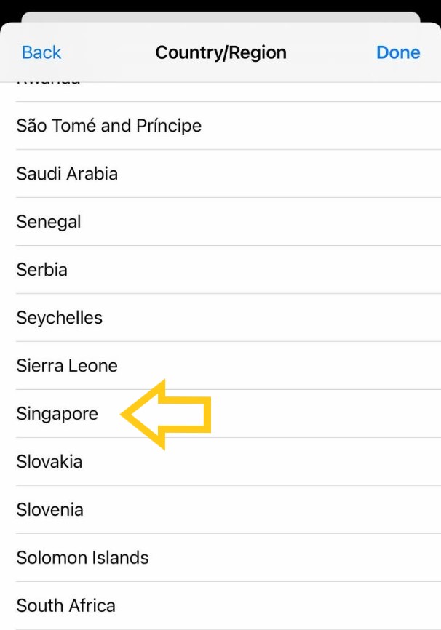The image size is (441, 630).
Task: Choose Slovakia as the country
Action: tap(49, 462)
